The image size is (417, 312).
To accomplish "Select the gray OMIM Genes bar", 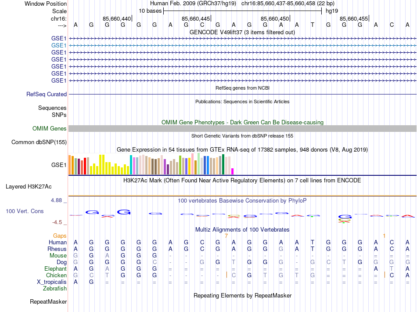I will [242, 128].
